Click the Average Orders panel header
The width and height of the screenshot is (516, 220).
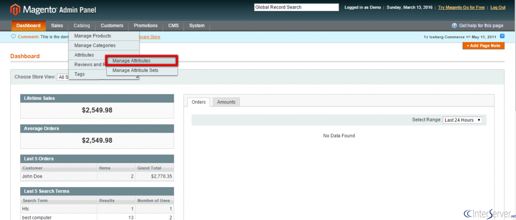tap(97, 129)
